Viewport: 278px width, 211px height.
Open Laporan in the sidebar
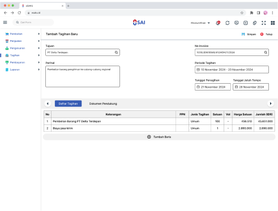point(15,70)
